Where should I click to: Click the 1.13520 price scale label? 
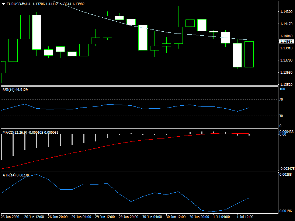point(287,85)
